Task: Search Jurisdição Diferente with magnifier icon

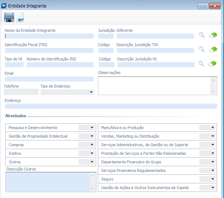Action: click(202, 35)
